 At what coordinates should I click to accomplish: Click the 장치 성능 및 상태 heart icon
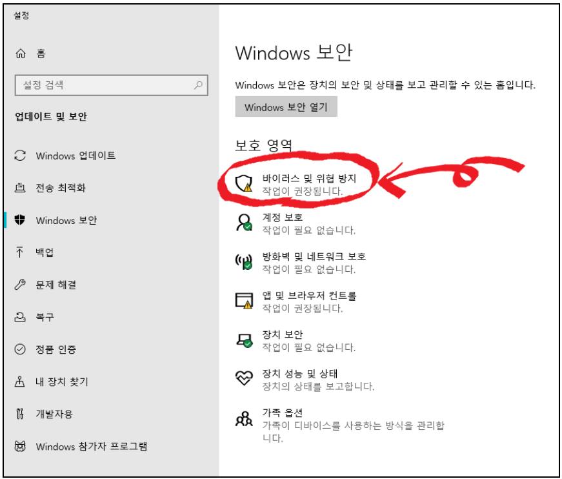(x=244, y=378)
